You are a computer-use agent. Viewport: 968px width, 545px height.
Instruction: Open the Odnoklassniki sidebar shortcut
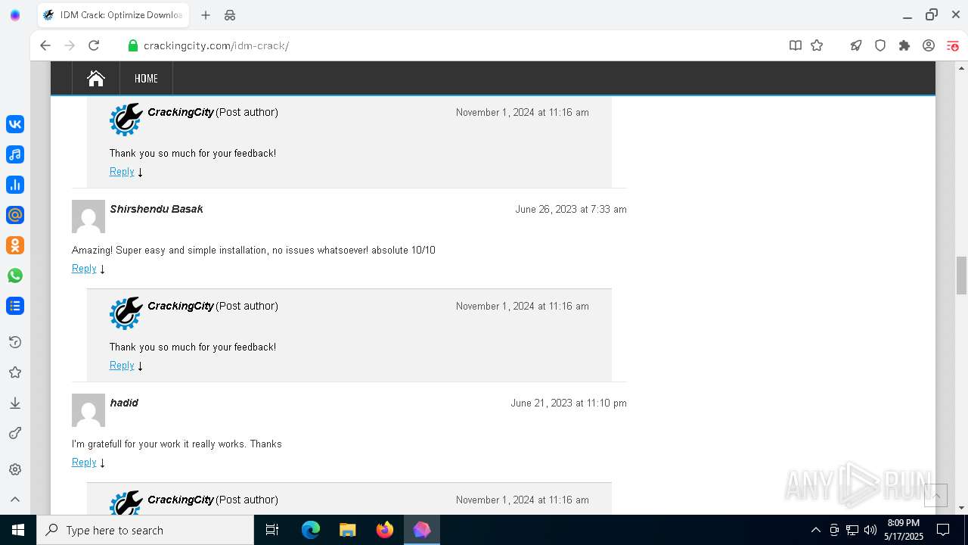pos(15,245)
